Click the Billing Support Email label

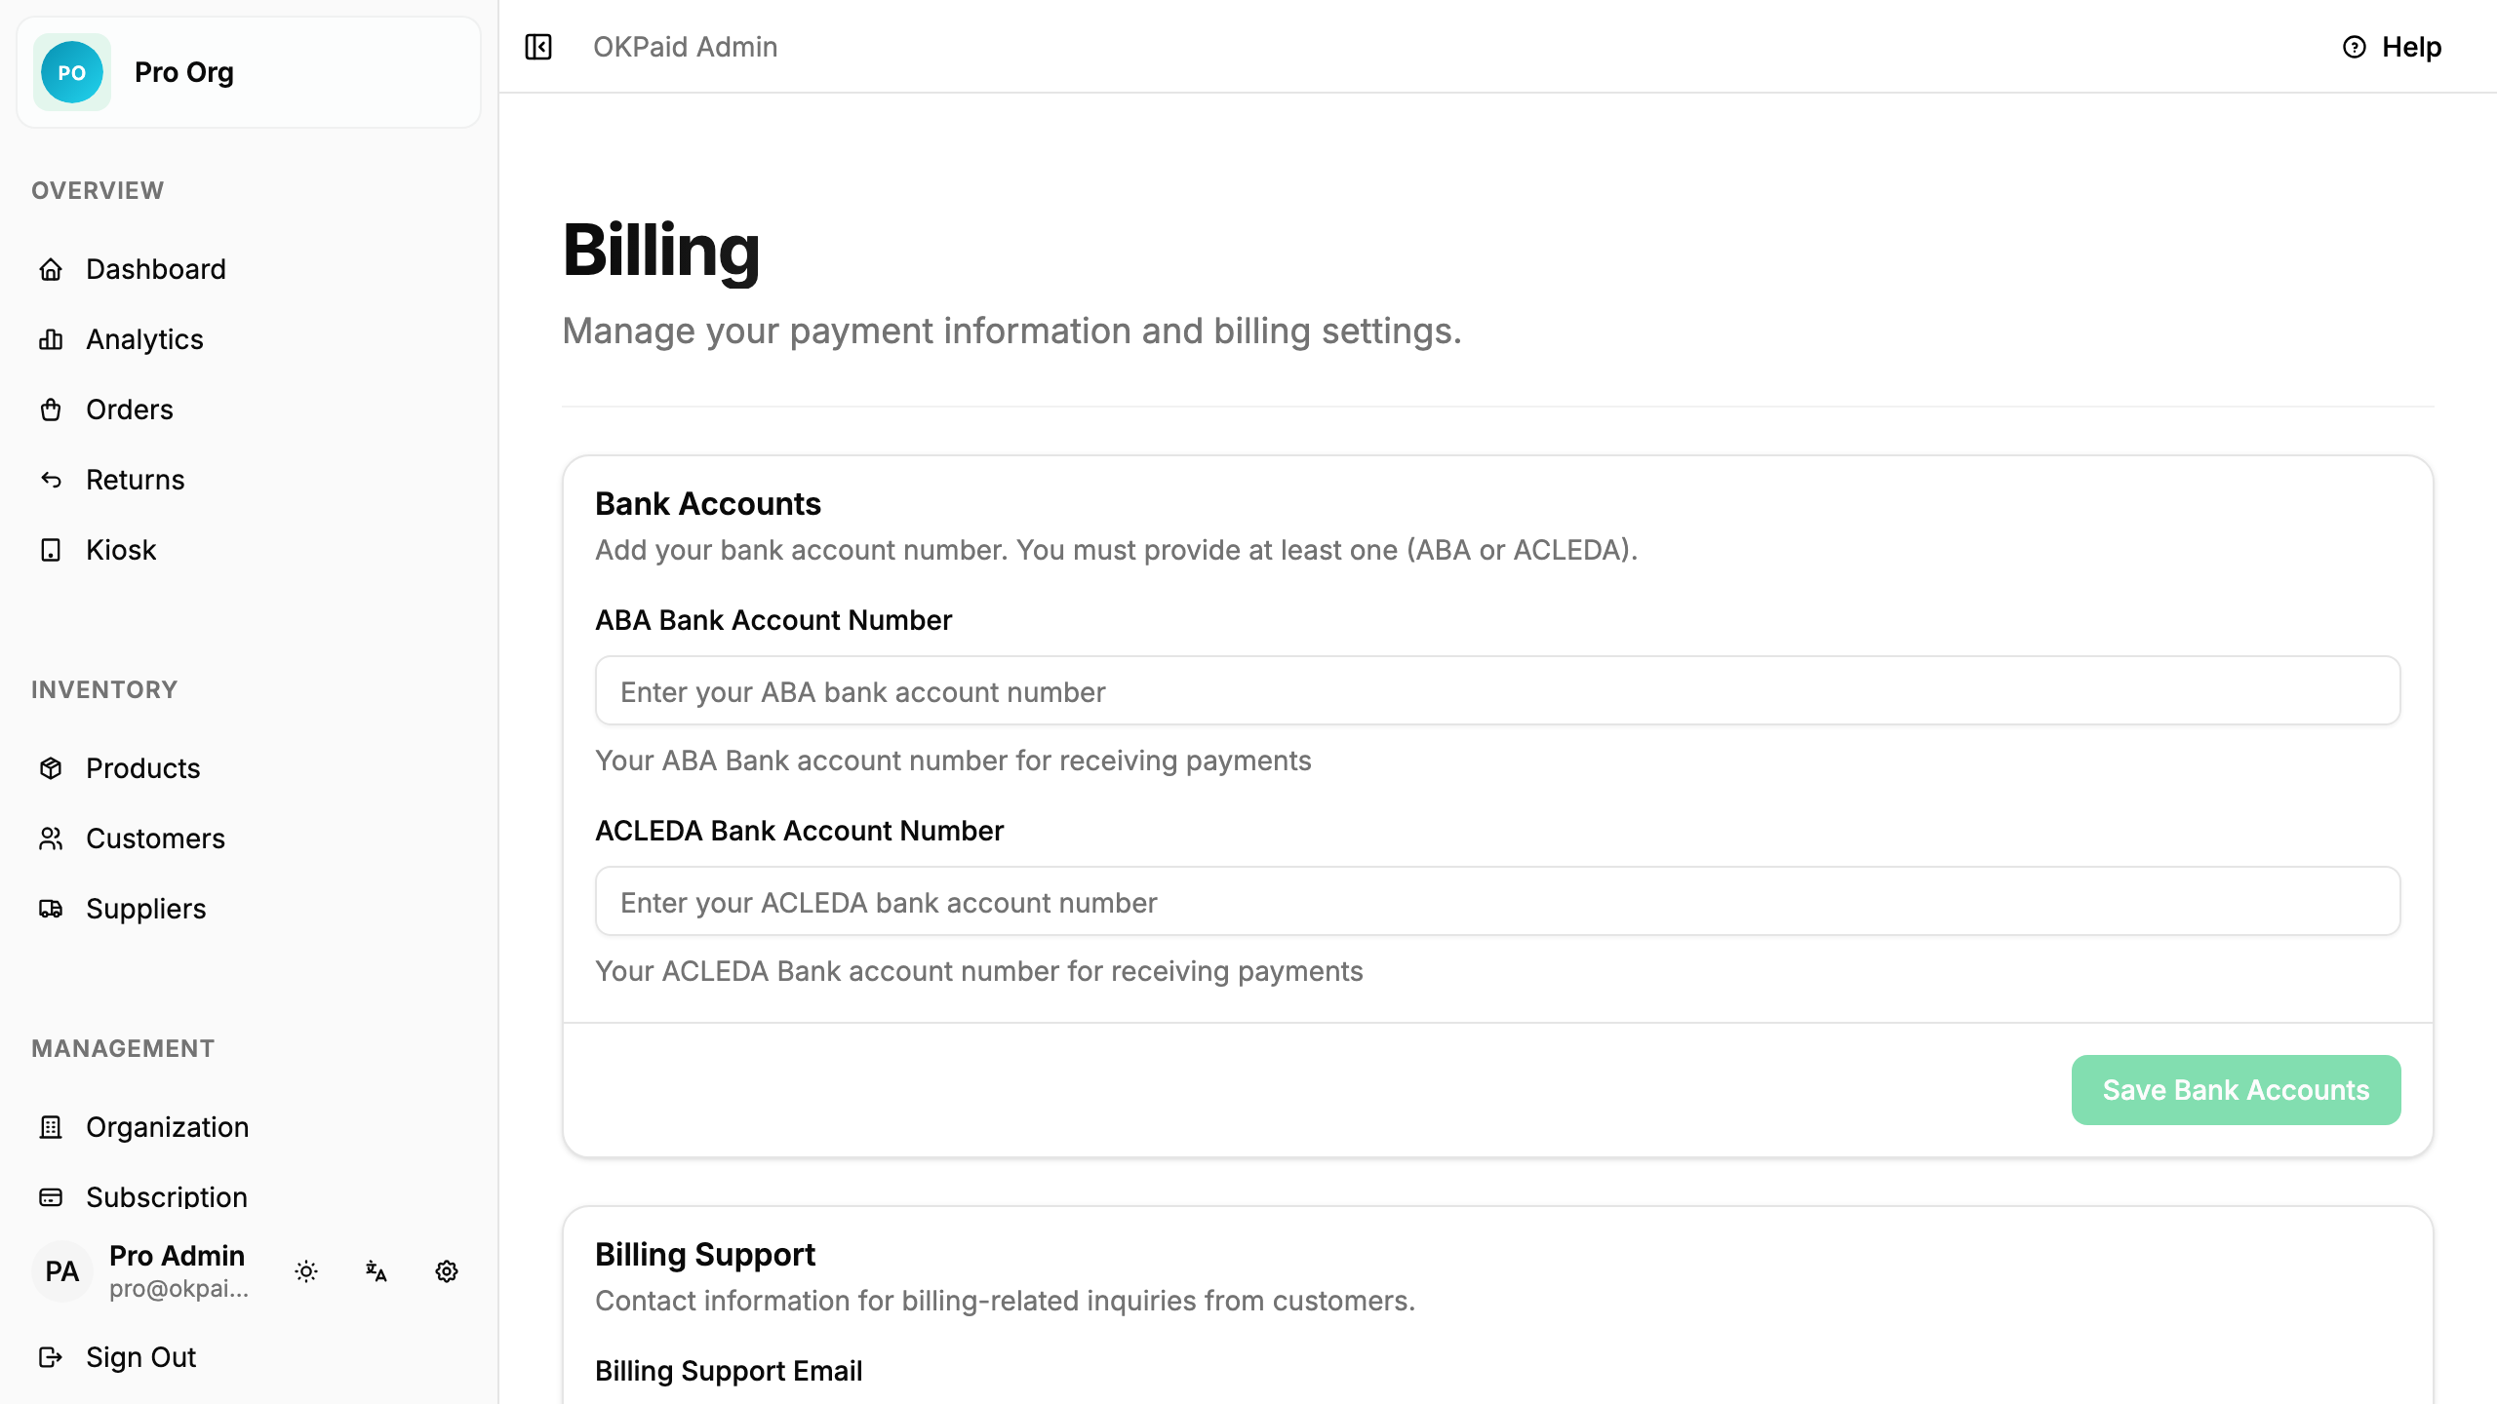click(729, 1371)
